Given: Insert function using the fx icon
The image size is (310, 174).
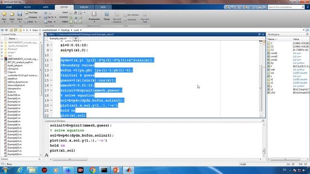Looking at the screenshot, I should (76, 13).
